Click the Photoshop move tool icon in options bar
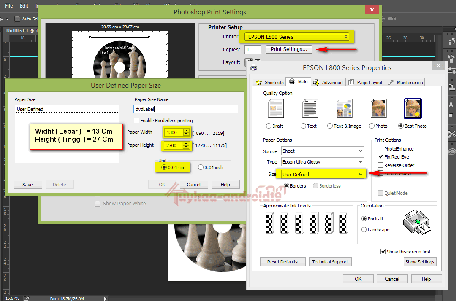Viewport: 456px width, 301px height. pyautogui.click(x=1, y=19)
